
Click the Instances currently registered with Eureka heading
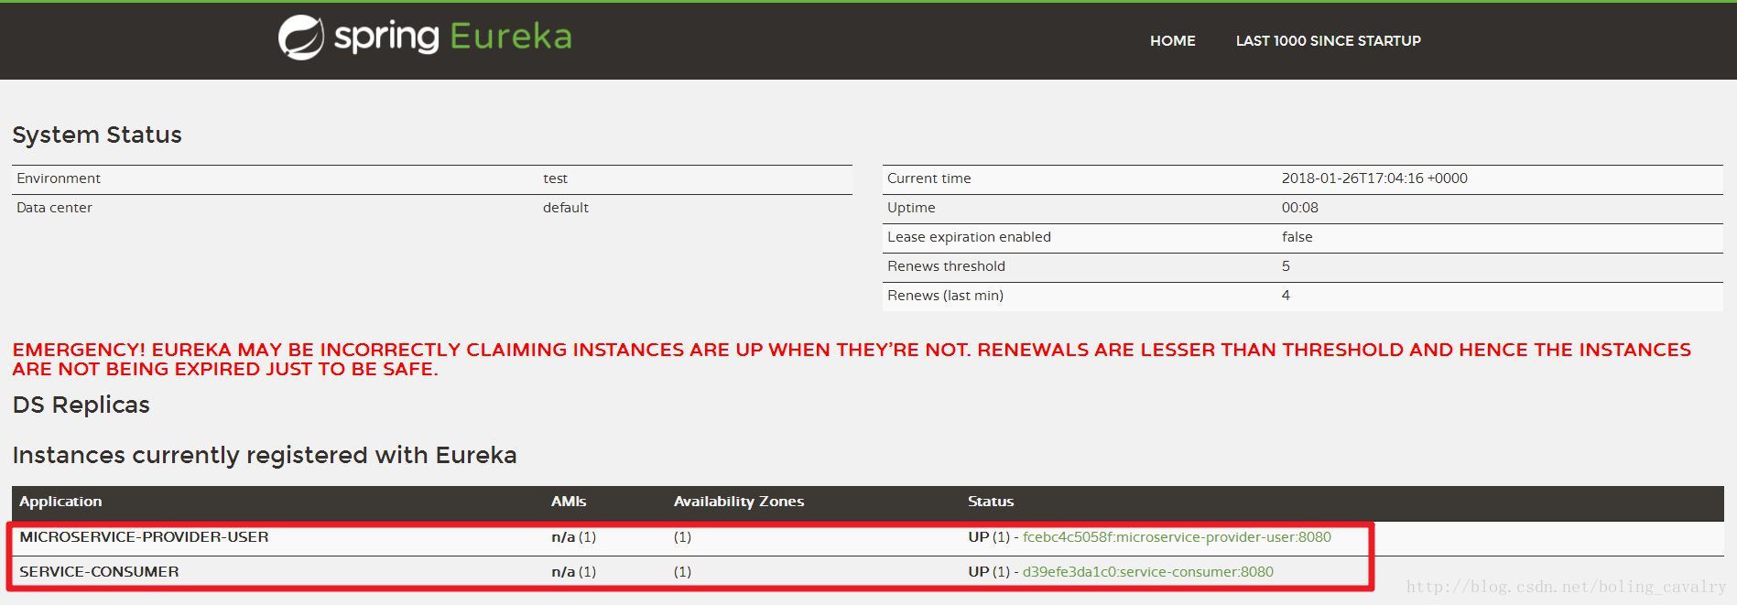click(265, 455)
